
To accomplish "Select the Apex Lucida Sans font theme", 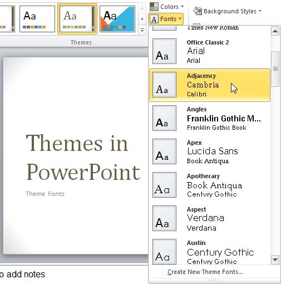I will 210,151.
